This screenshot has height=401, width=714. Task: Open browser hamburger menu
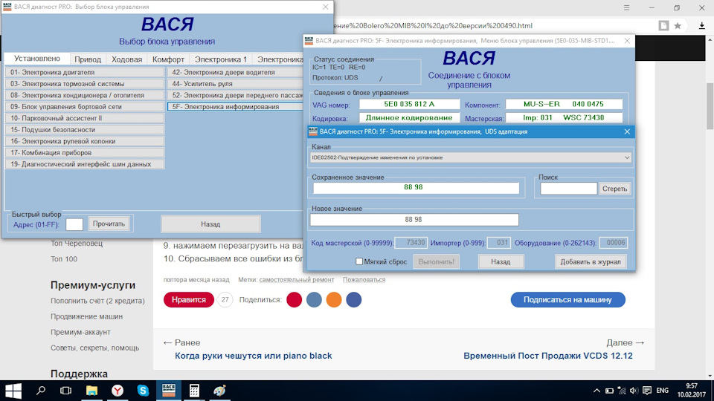pos(626,7)
